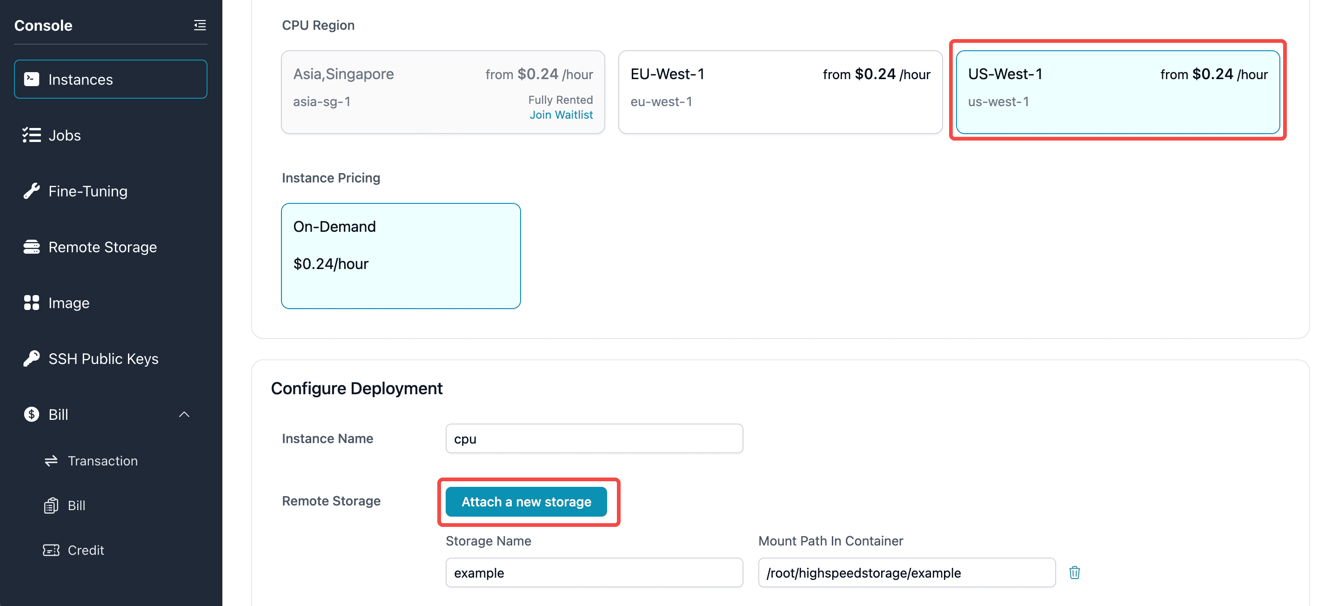Open the Credit page in sidebar
This screenshot has height=606, width=1338.
tap(86, 550)
